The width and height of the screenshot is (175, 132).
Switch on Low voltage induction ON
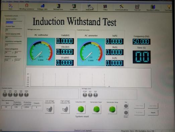click(x=50, y=109)
